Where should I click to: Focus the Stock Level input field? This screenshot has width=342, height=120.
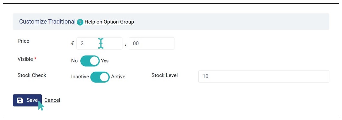pos(263,76)
